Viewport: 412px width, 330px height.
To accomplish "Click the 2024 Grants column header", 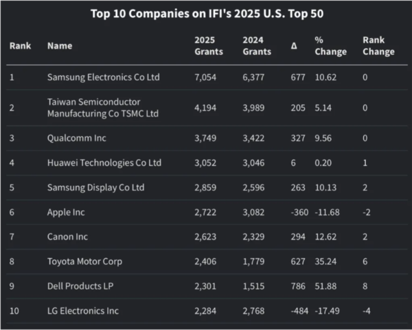I will click(257, 45).
